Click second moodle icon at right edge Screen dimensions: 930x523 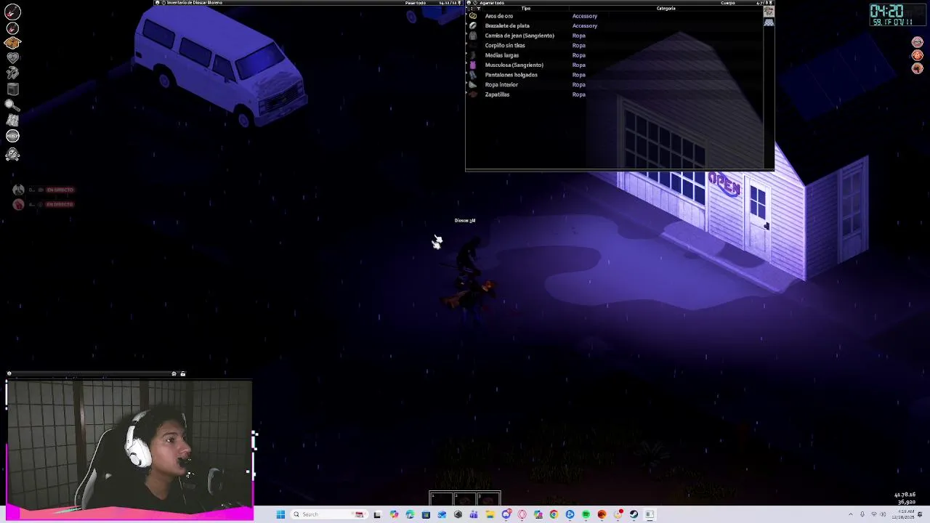point(918,55)
